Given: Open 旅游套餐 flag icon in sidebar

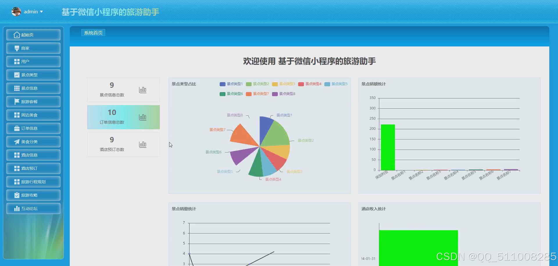Looking at the screenshot, I should click(x=17, y=102).
